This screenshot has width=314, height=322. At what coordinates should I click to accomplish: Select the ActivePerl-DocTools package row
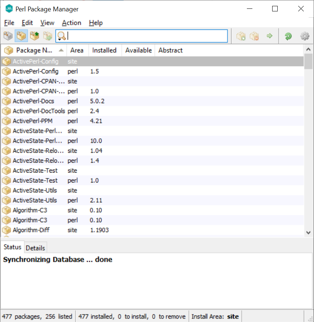tap(152, 111)
